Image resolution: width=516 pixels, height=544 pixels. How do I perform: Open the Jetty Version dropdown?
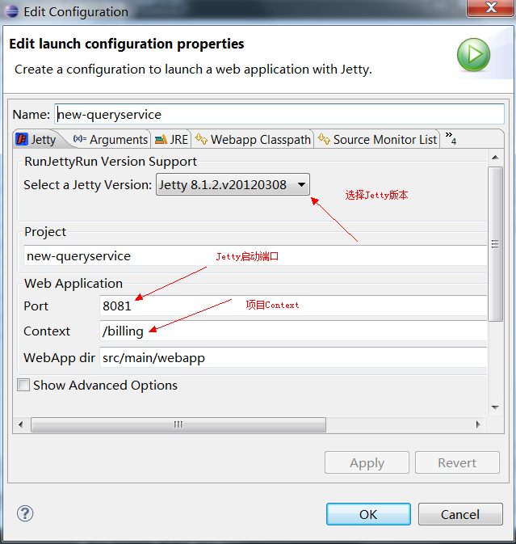[233, 184]
